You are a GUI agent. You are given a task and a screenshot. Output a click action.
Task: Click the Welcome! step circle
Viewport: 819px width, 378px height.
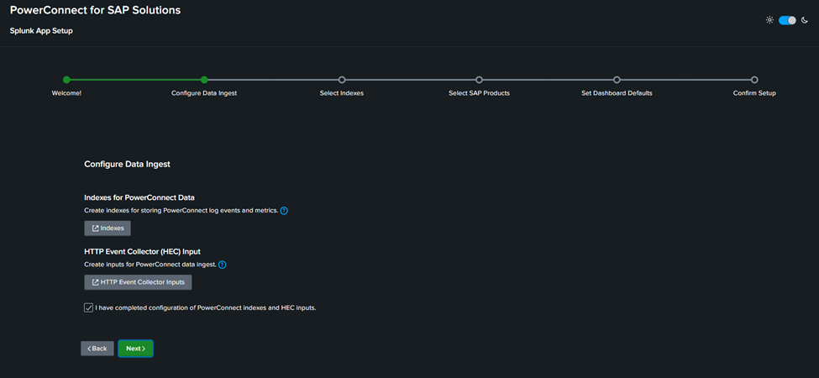pyautogui.click(x=66, y=80)
